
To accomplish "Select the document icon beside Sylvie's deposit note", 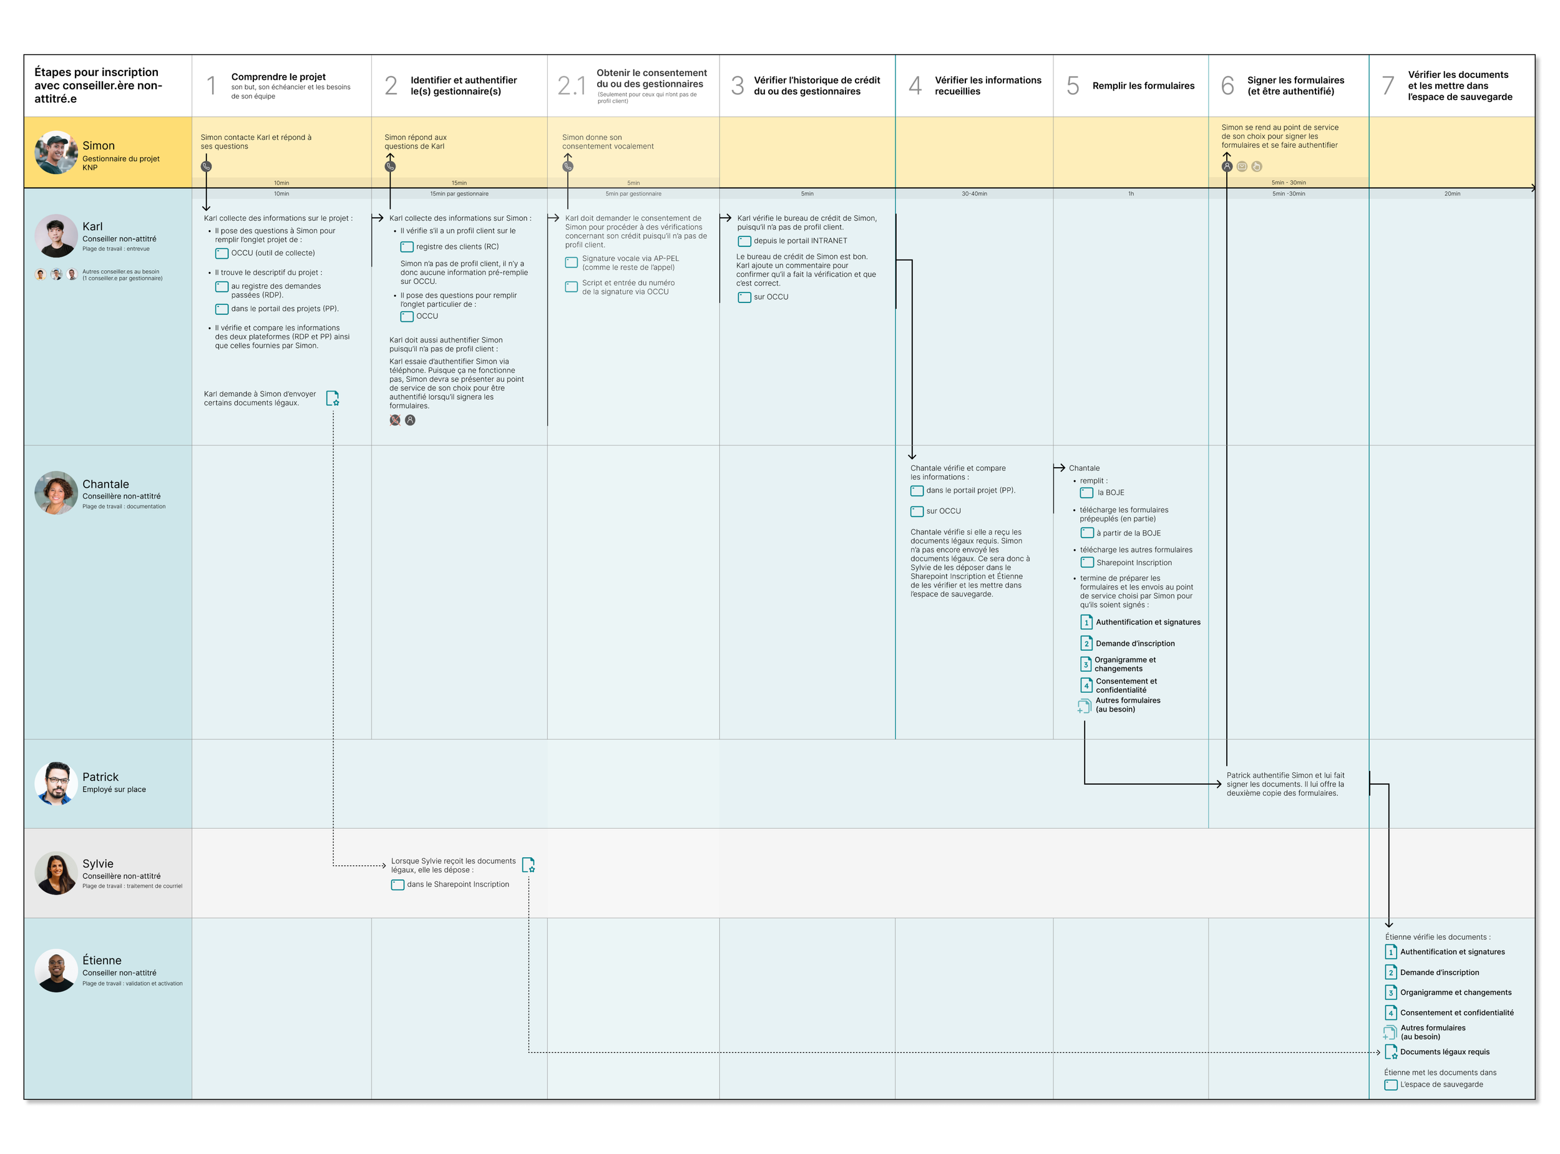I will (x=529, y=865).
